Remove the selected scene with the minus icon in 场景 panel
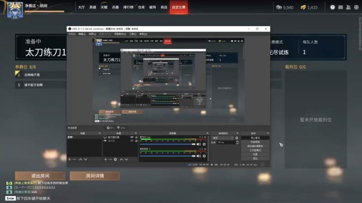 point(74,159)
